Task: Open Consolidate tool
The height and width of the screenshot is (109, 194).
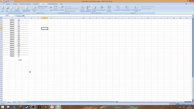Action: pyautogui.click(x=102, y=8)
